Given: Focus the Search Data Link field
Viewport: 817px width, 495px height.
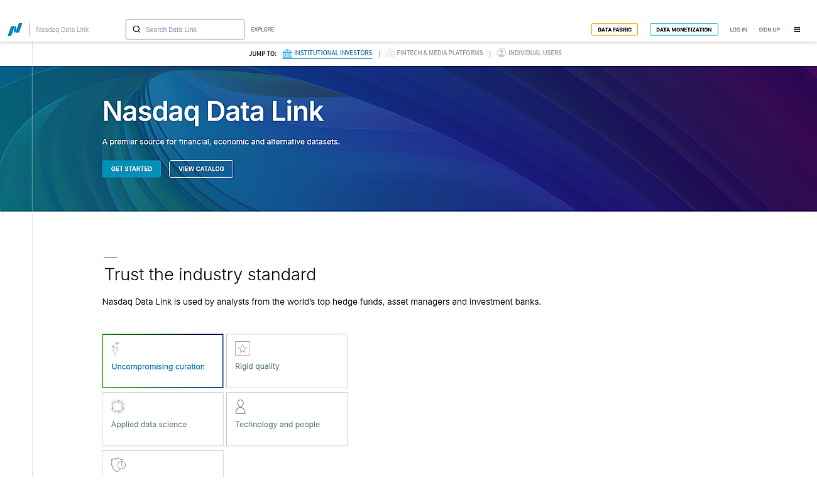Looking at the screenshot, I should 185,30.
